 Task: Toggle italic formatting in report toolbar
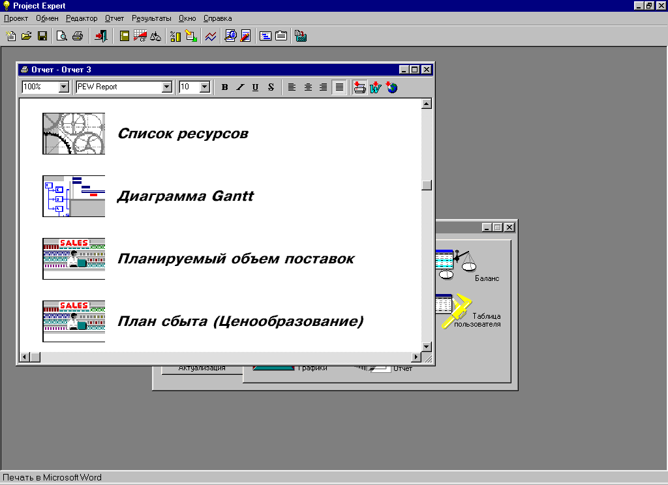coord(240,87)
